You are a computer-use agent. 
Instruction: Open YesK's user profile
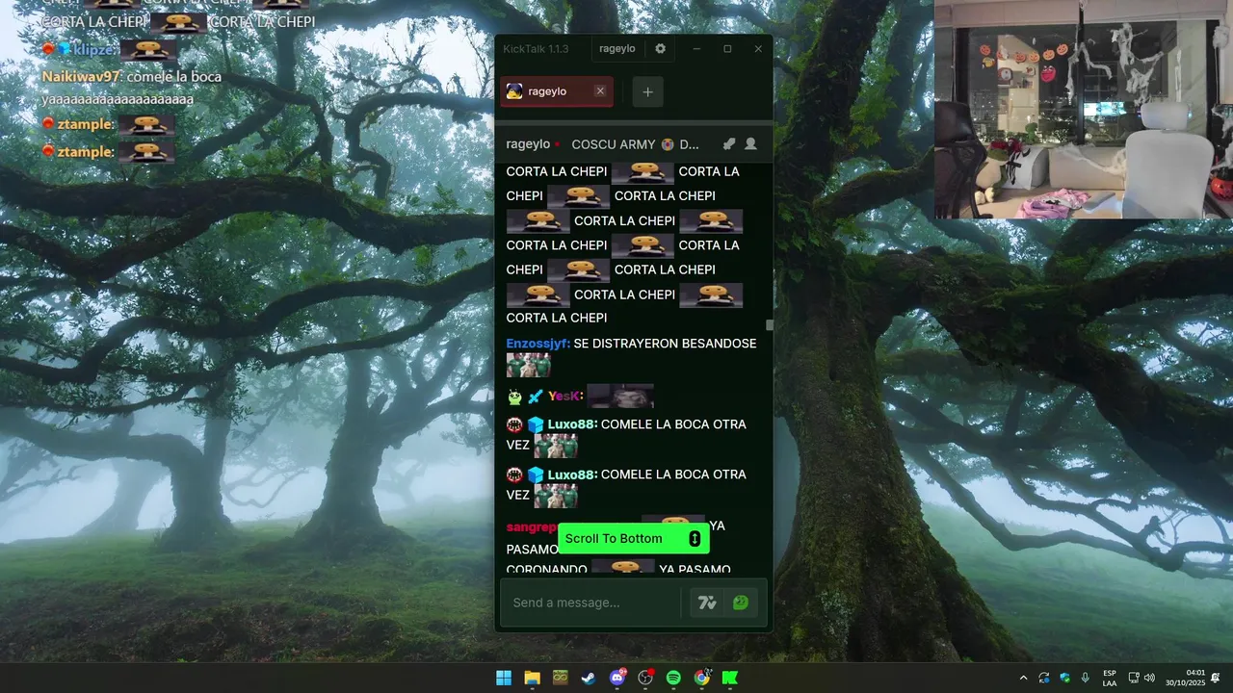pyautogui.click(x=564, y=397)
